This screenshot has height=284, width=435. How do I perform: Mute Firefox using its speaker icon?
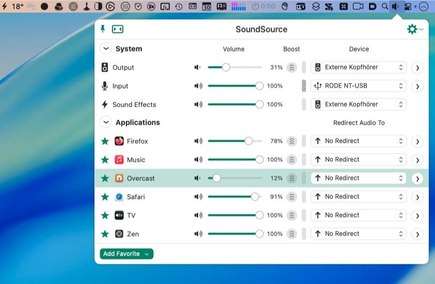tap(198, 141)
